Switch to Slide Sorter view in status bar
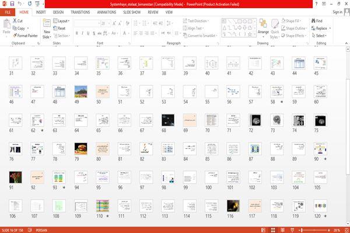Screen dimensions: 350x233 tap(273, 230)
